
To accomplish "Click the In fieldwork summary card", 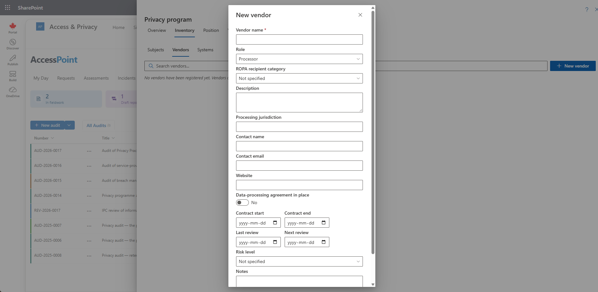I will pos(66,99).
